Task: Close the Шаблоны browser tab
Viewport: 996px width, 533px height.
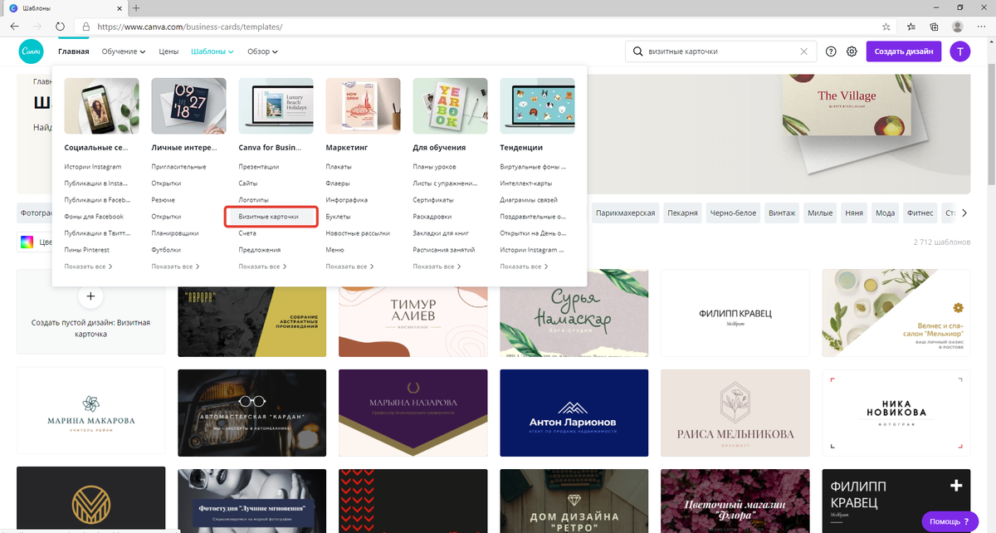Action: pyautogui.click(x=118, y=8)
